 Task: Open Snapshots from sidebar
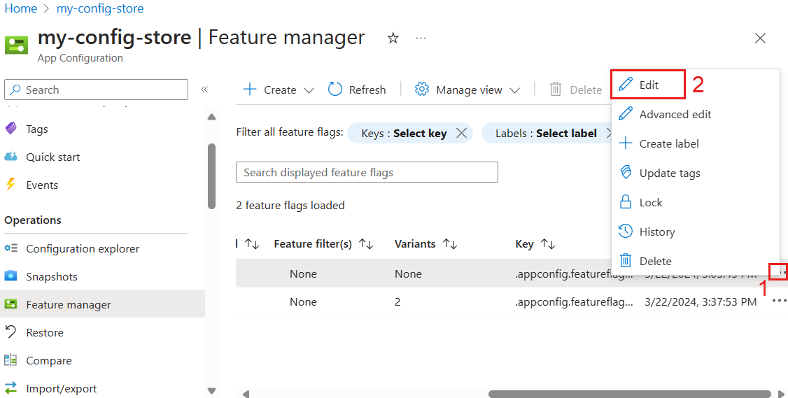(x=51, y=276)
